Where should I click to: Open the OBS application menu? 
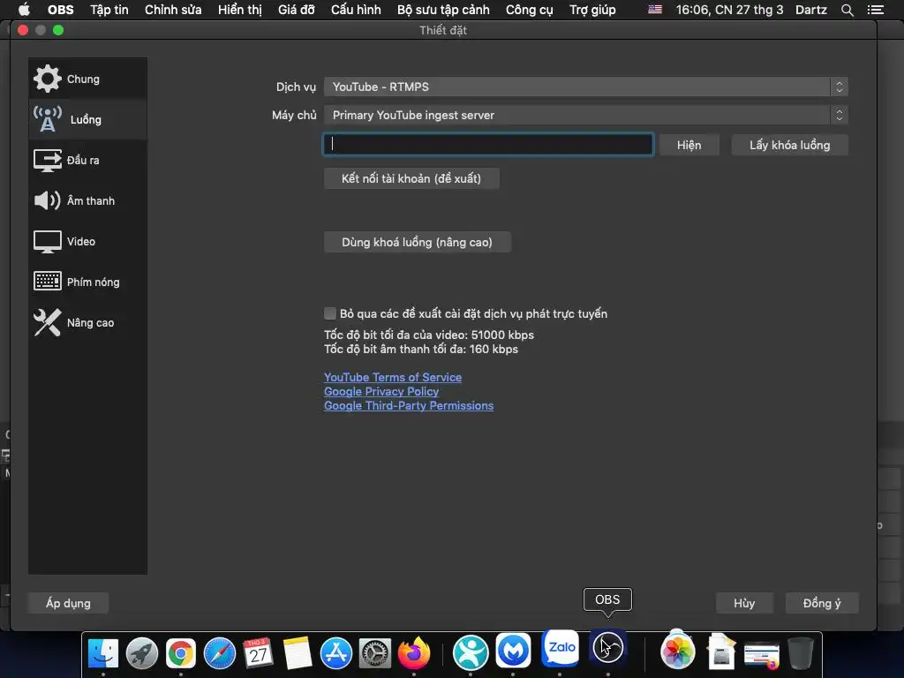(61, 10)
